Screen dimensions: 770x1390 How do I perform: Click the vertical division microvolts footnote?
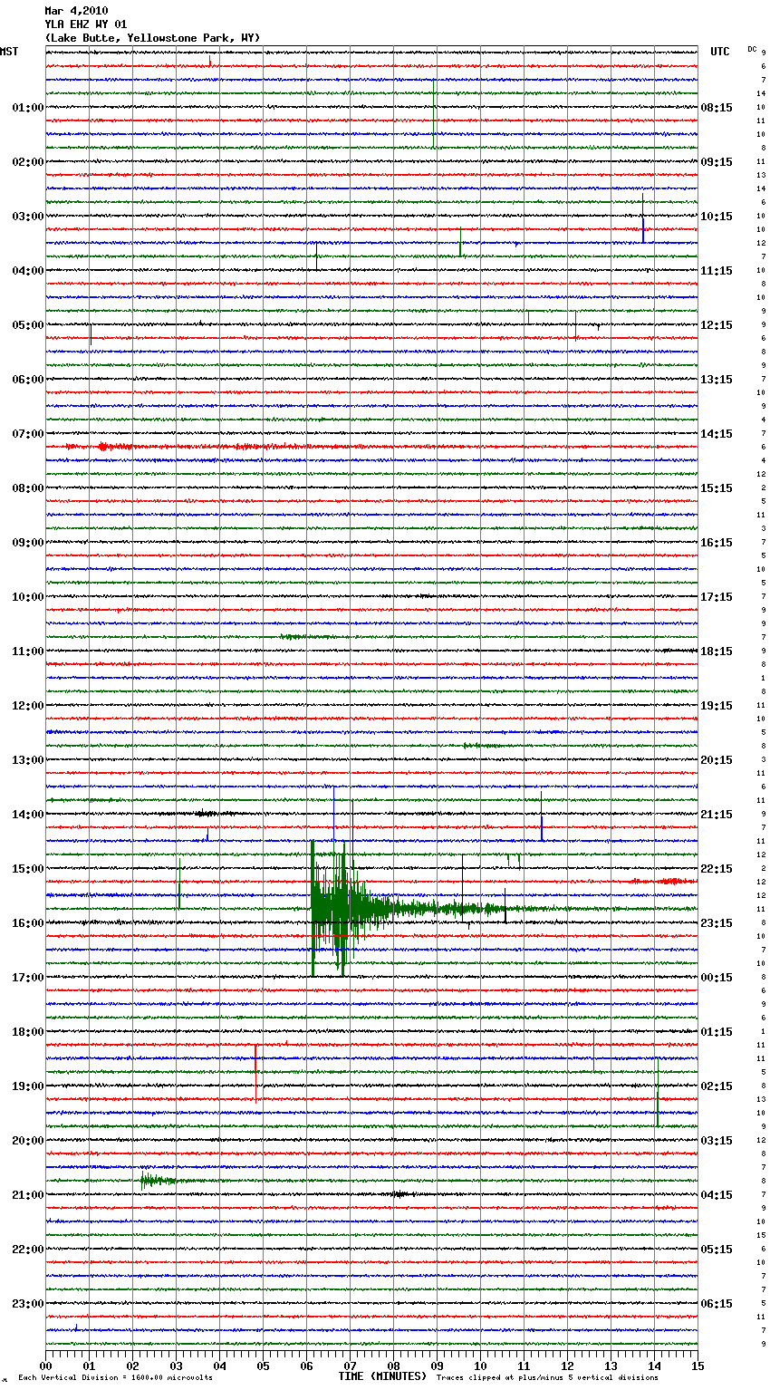pyautogui.click(x=115, y=1378)
